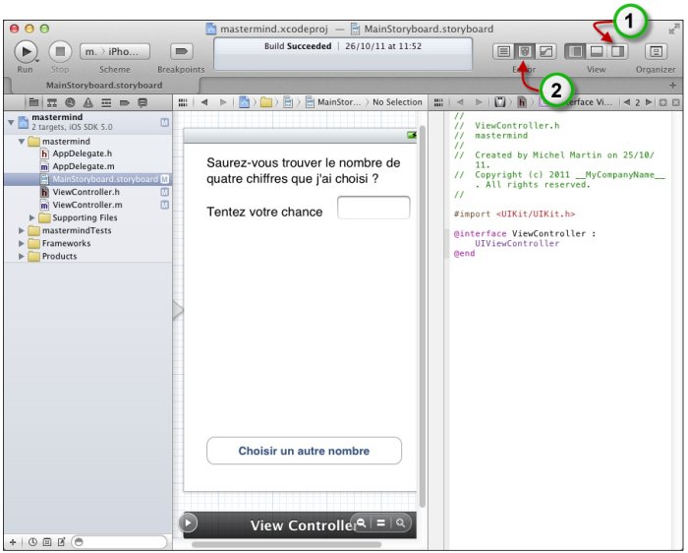Expand the Products folder

[21, 256]
